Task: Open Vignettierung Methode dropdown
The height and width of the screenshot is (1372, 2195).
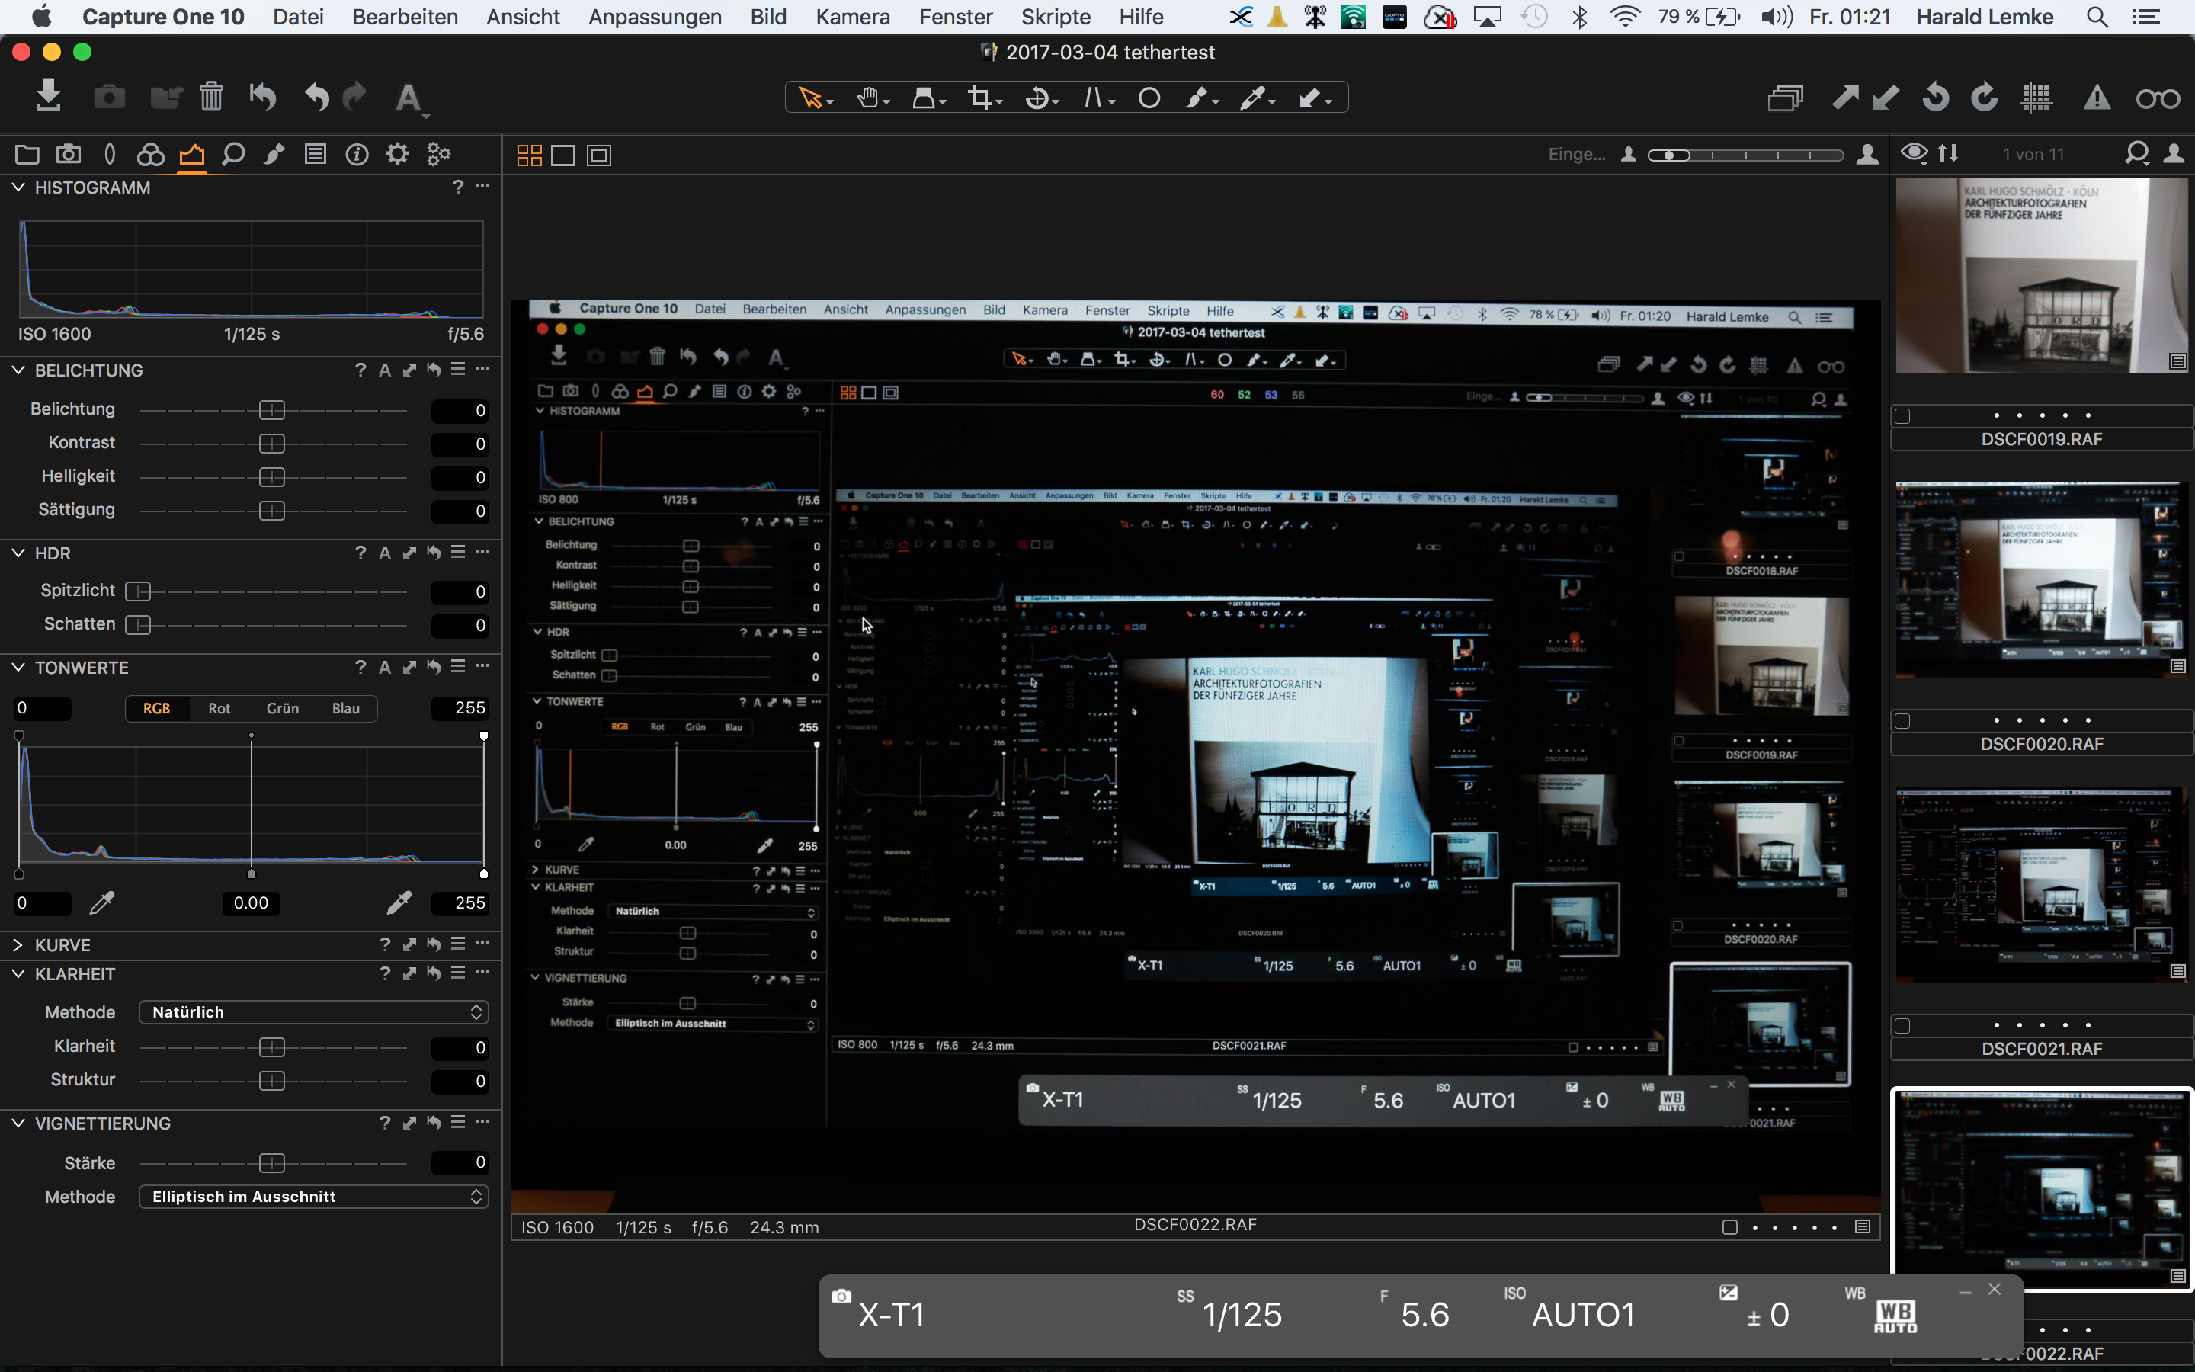Action: [314, 1196]
